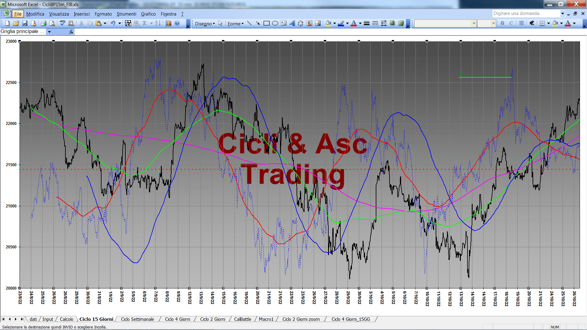Select the Arrow drawing tool
Screen dimensions: 587x330
point(258,24)
